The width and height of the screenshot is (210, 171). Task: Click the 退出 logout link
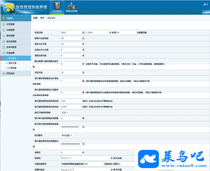(x=205, y=4)
